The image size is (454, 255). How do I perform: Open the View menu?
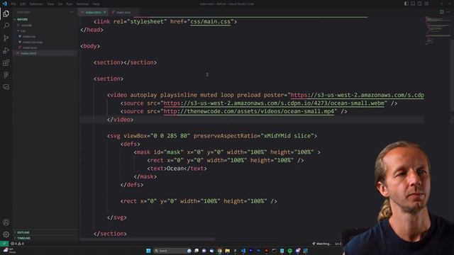50,4
